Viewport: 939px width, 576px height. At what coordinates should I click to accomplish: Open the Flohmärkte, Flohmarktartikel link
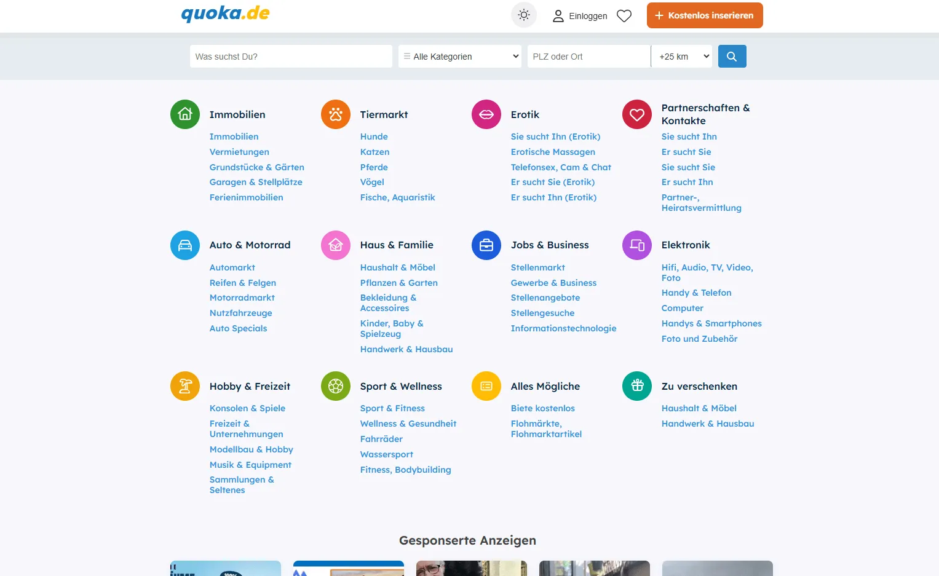(x=546, y=428)
